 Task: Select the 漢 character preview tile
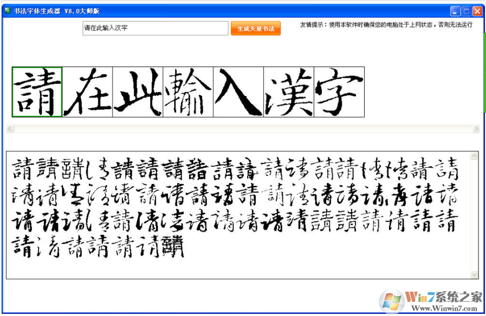287,91
